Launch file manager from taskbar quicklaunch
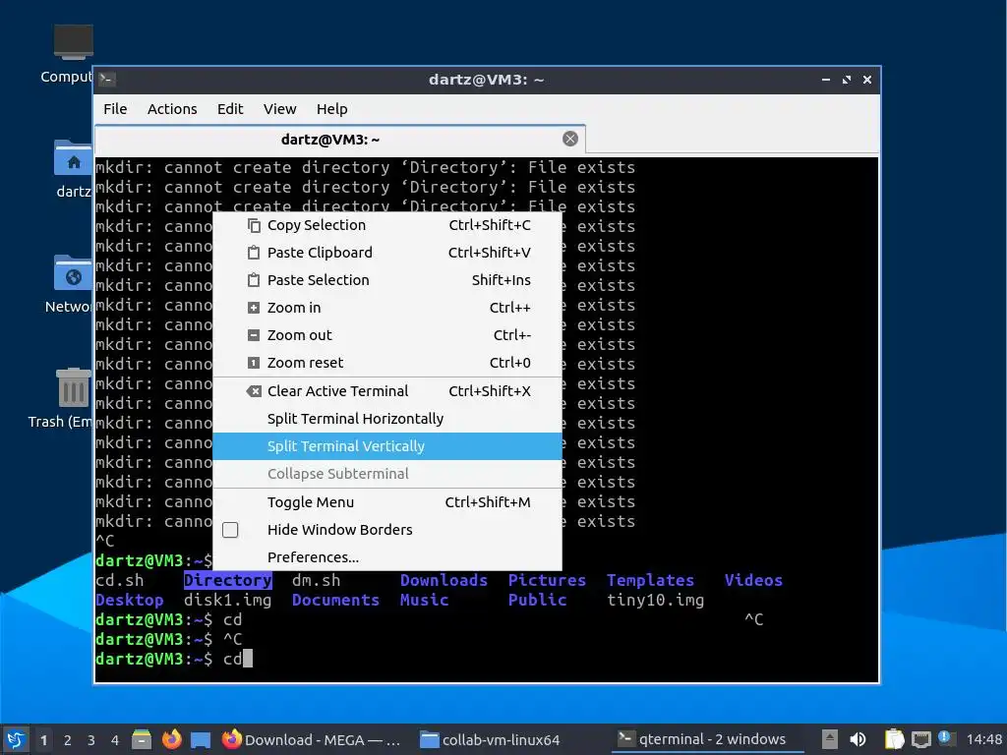This screenshot has height=755, width=1007. pos(142,739)
